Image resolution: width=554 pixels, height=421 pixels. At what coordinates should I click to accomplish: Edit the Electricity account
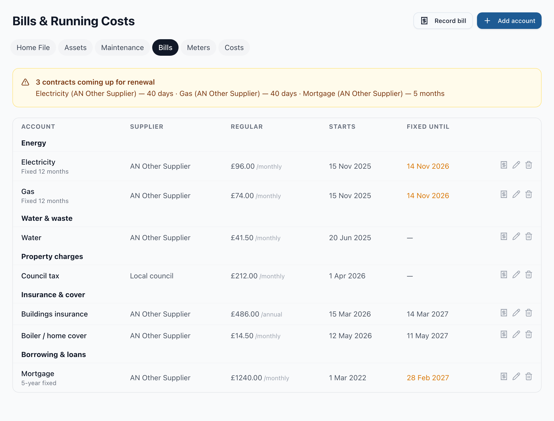[x=516, y=165]
